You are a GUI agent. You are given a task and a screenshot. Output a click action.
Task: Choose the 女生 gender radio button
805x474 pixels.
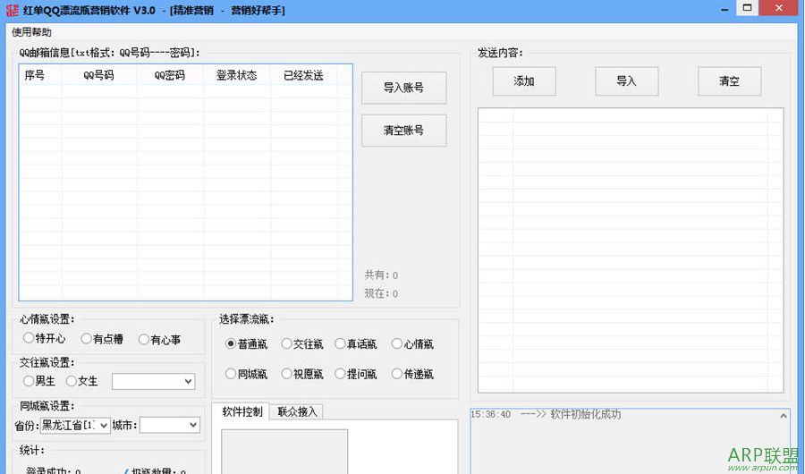72,382
